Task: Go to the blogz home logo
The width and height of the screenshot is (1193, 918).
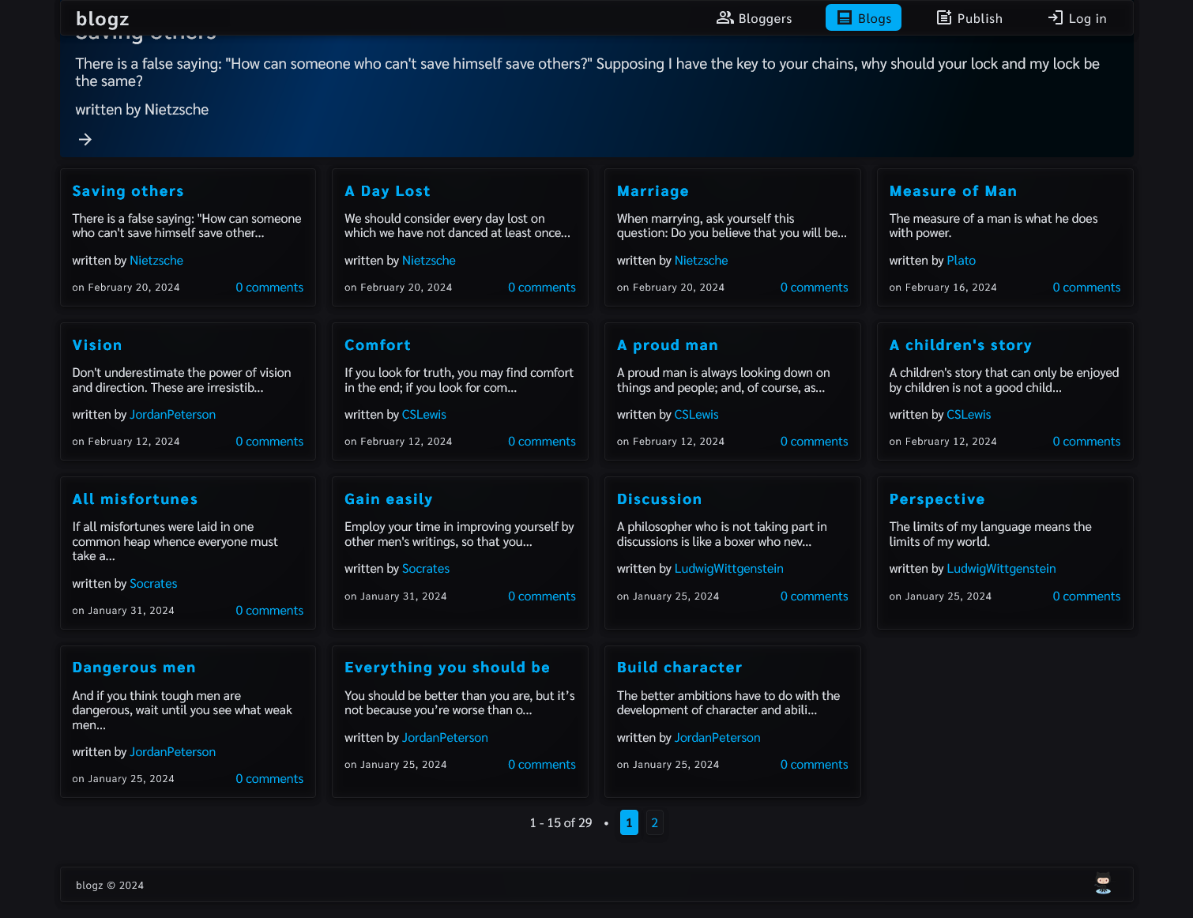Action: click(102, 19)
